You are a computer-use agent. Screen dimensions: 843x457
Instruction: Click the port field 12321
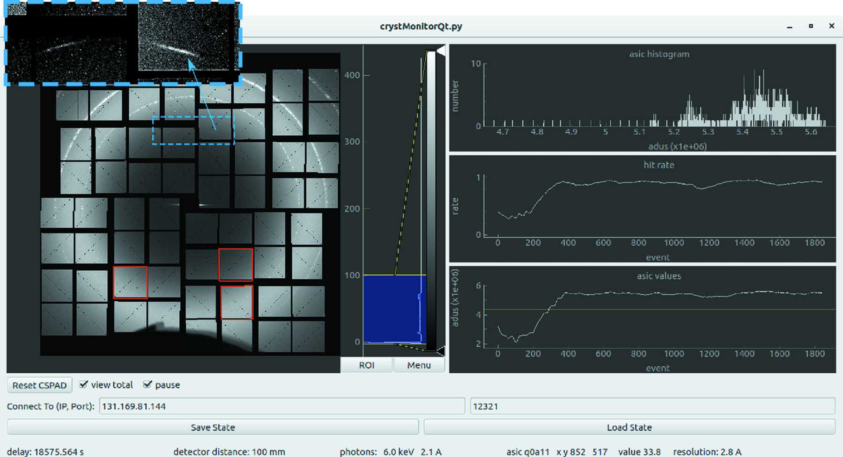[x=652, y=406]
